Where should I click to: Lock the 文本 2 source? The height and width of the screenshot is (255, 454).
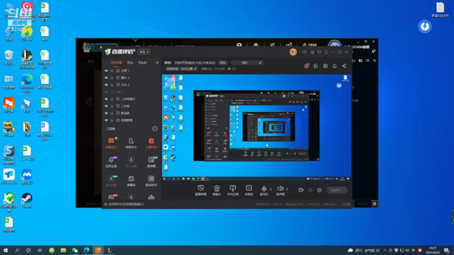(112, 84)
